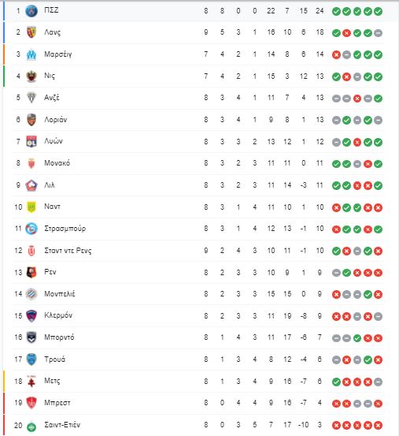Select the Μονπελιέ team name
This screenshot has height=436, width=399.
pyautogui.click(x=59, y=294)
